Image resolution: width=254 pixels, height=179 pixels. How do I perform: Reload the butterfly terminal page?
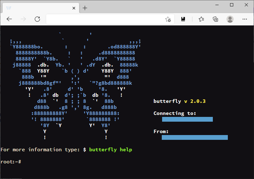37,19
